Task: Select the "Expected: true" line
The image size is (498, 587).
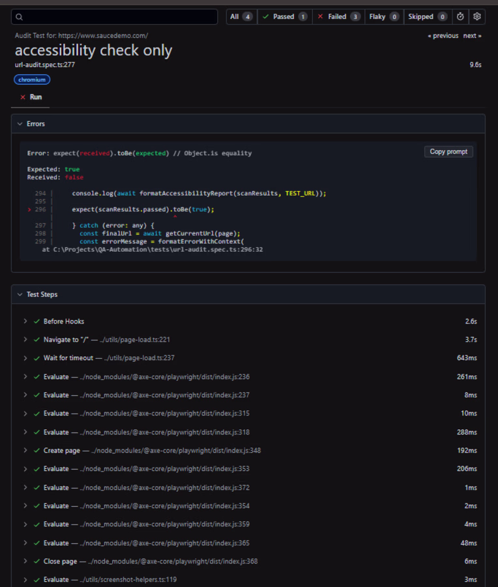Action: click(x=53, y=169)
